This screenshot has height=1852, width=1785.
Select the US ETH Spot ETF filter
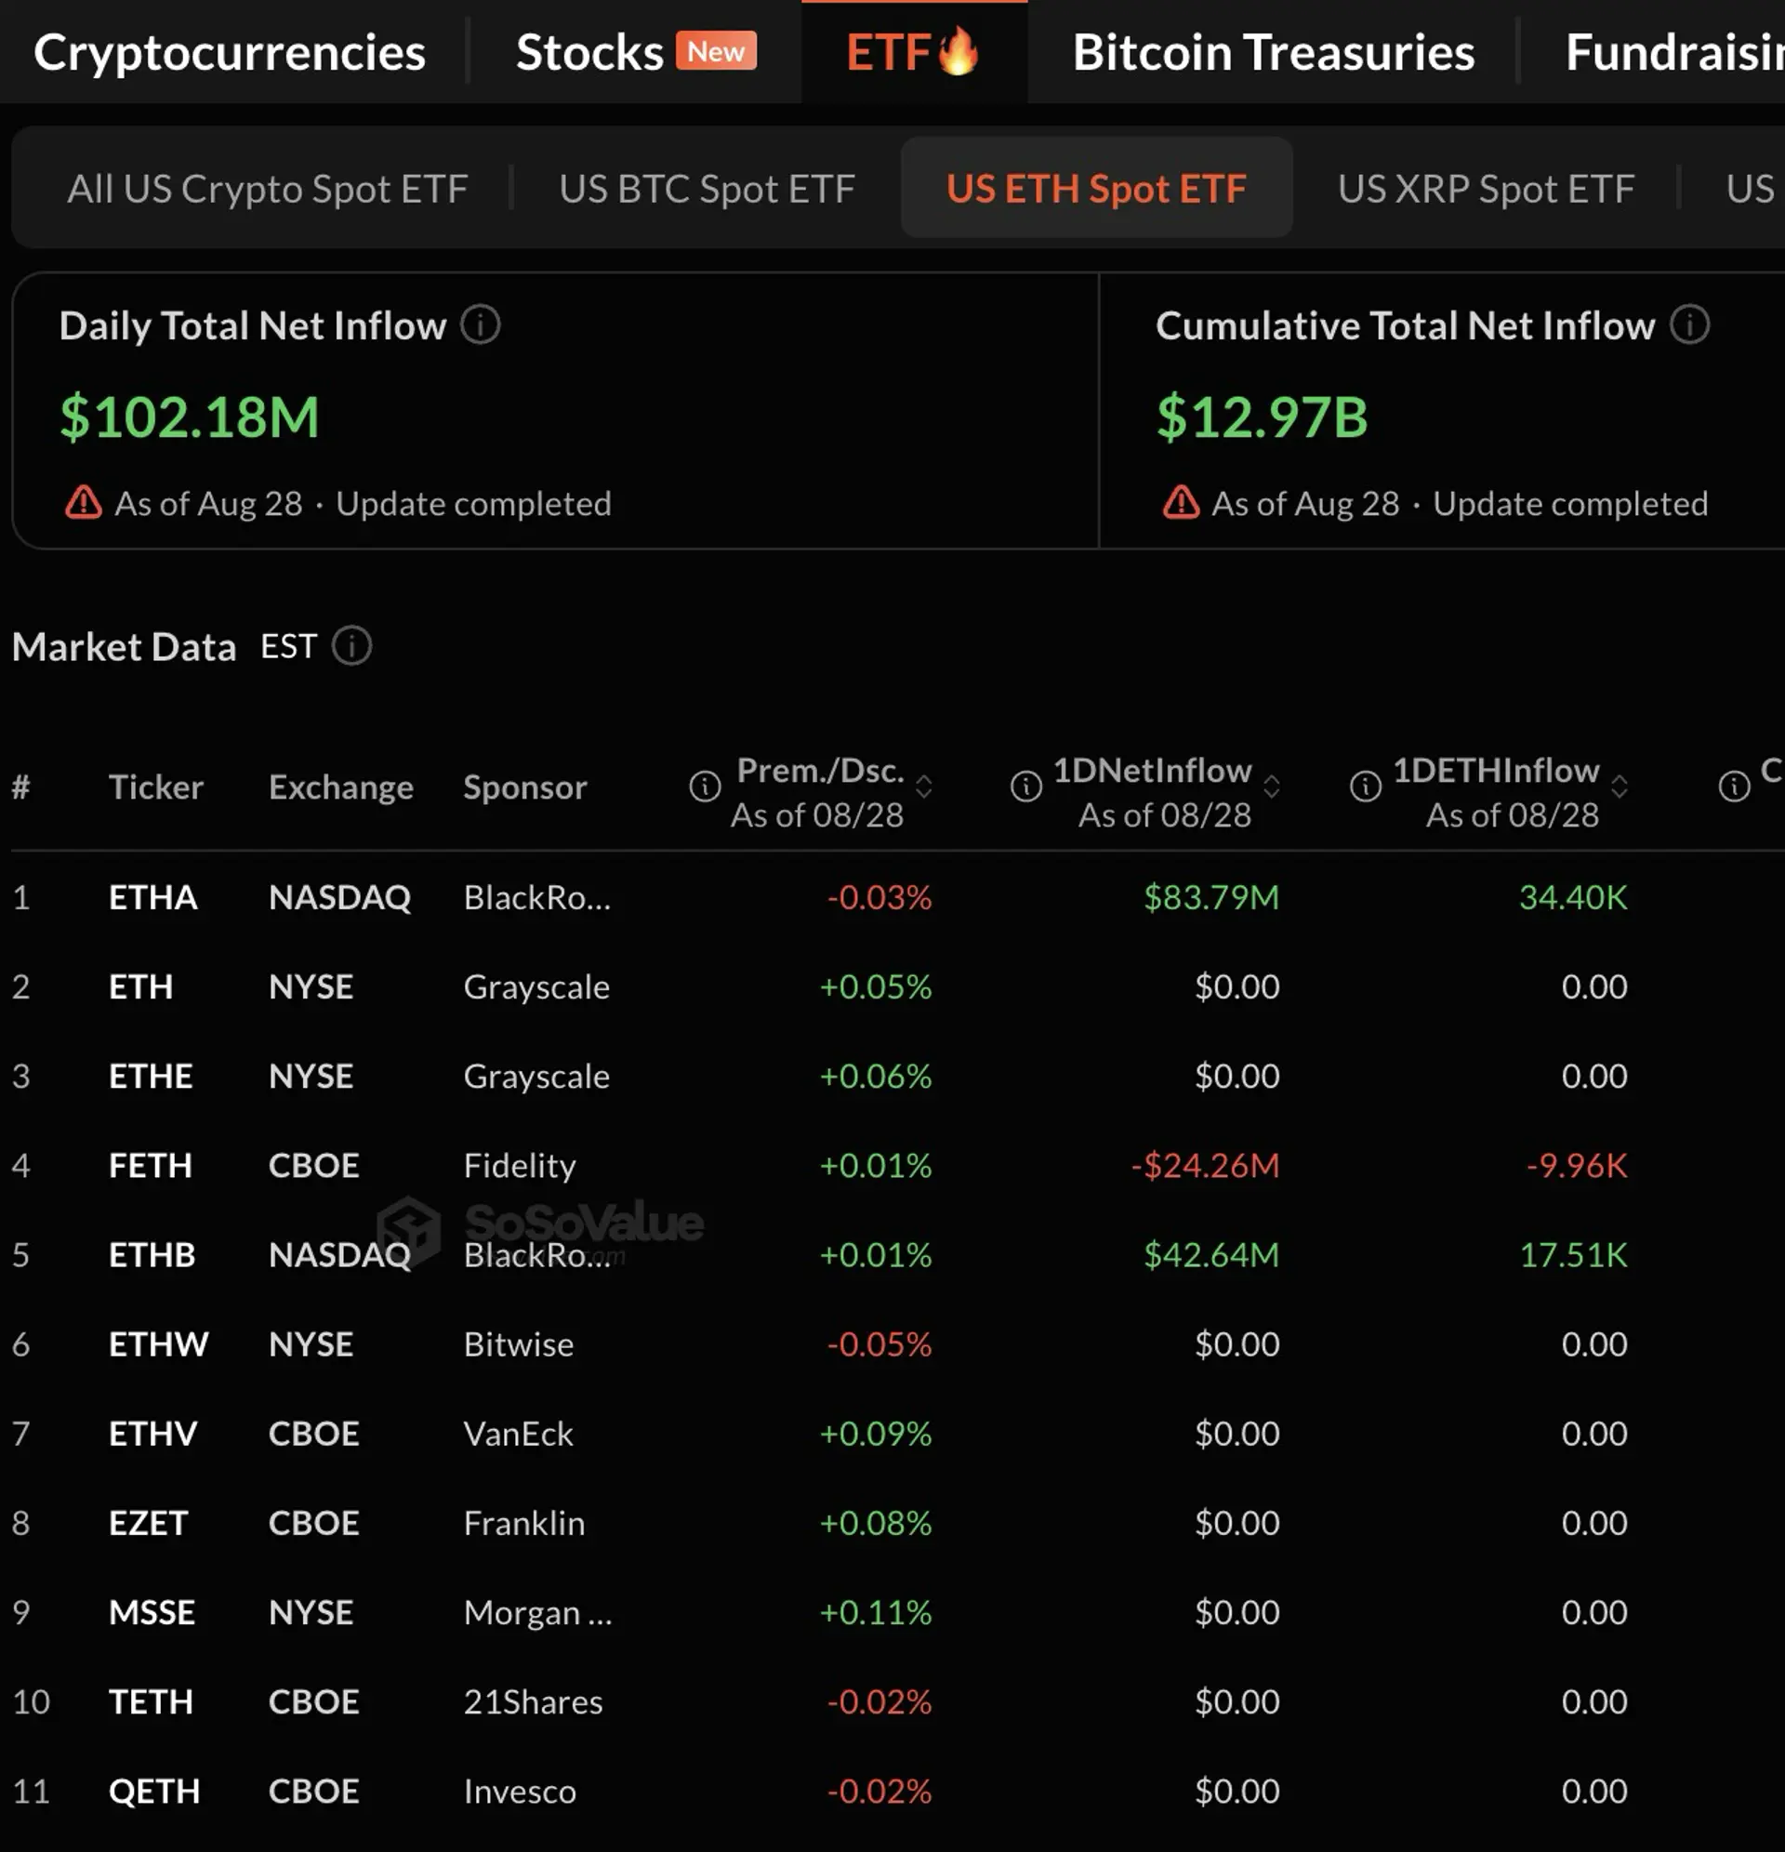pyautogui.click(x=1096, y=187)
